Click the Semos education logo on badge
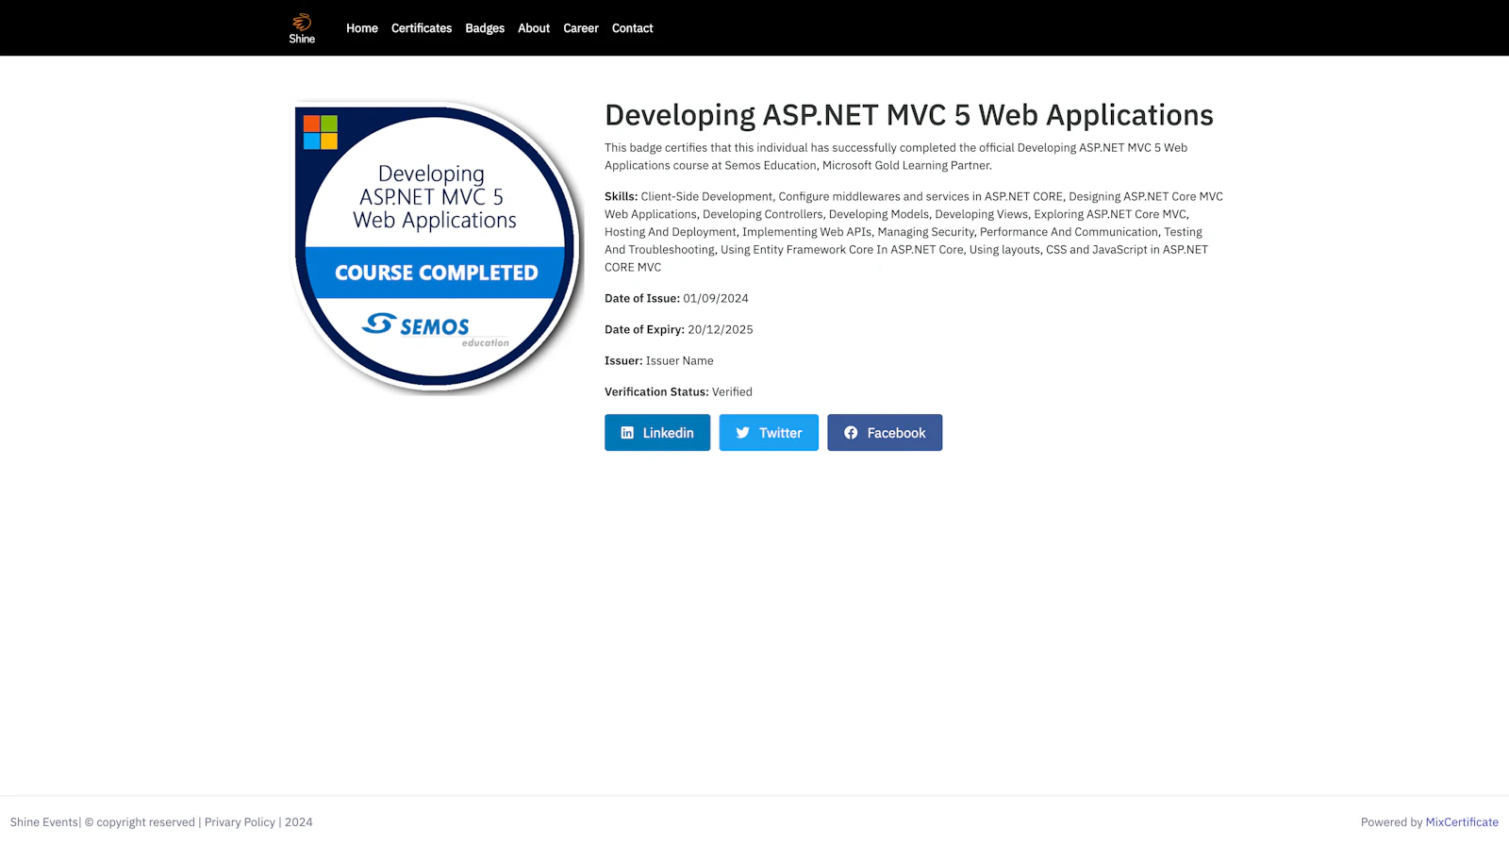 pyautogui.click(x=435, y=329)
